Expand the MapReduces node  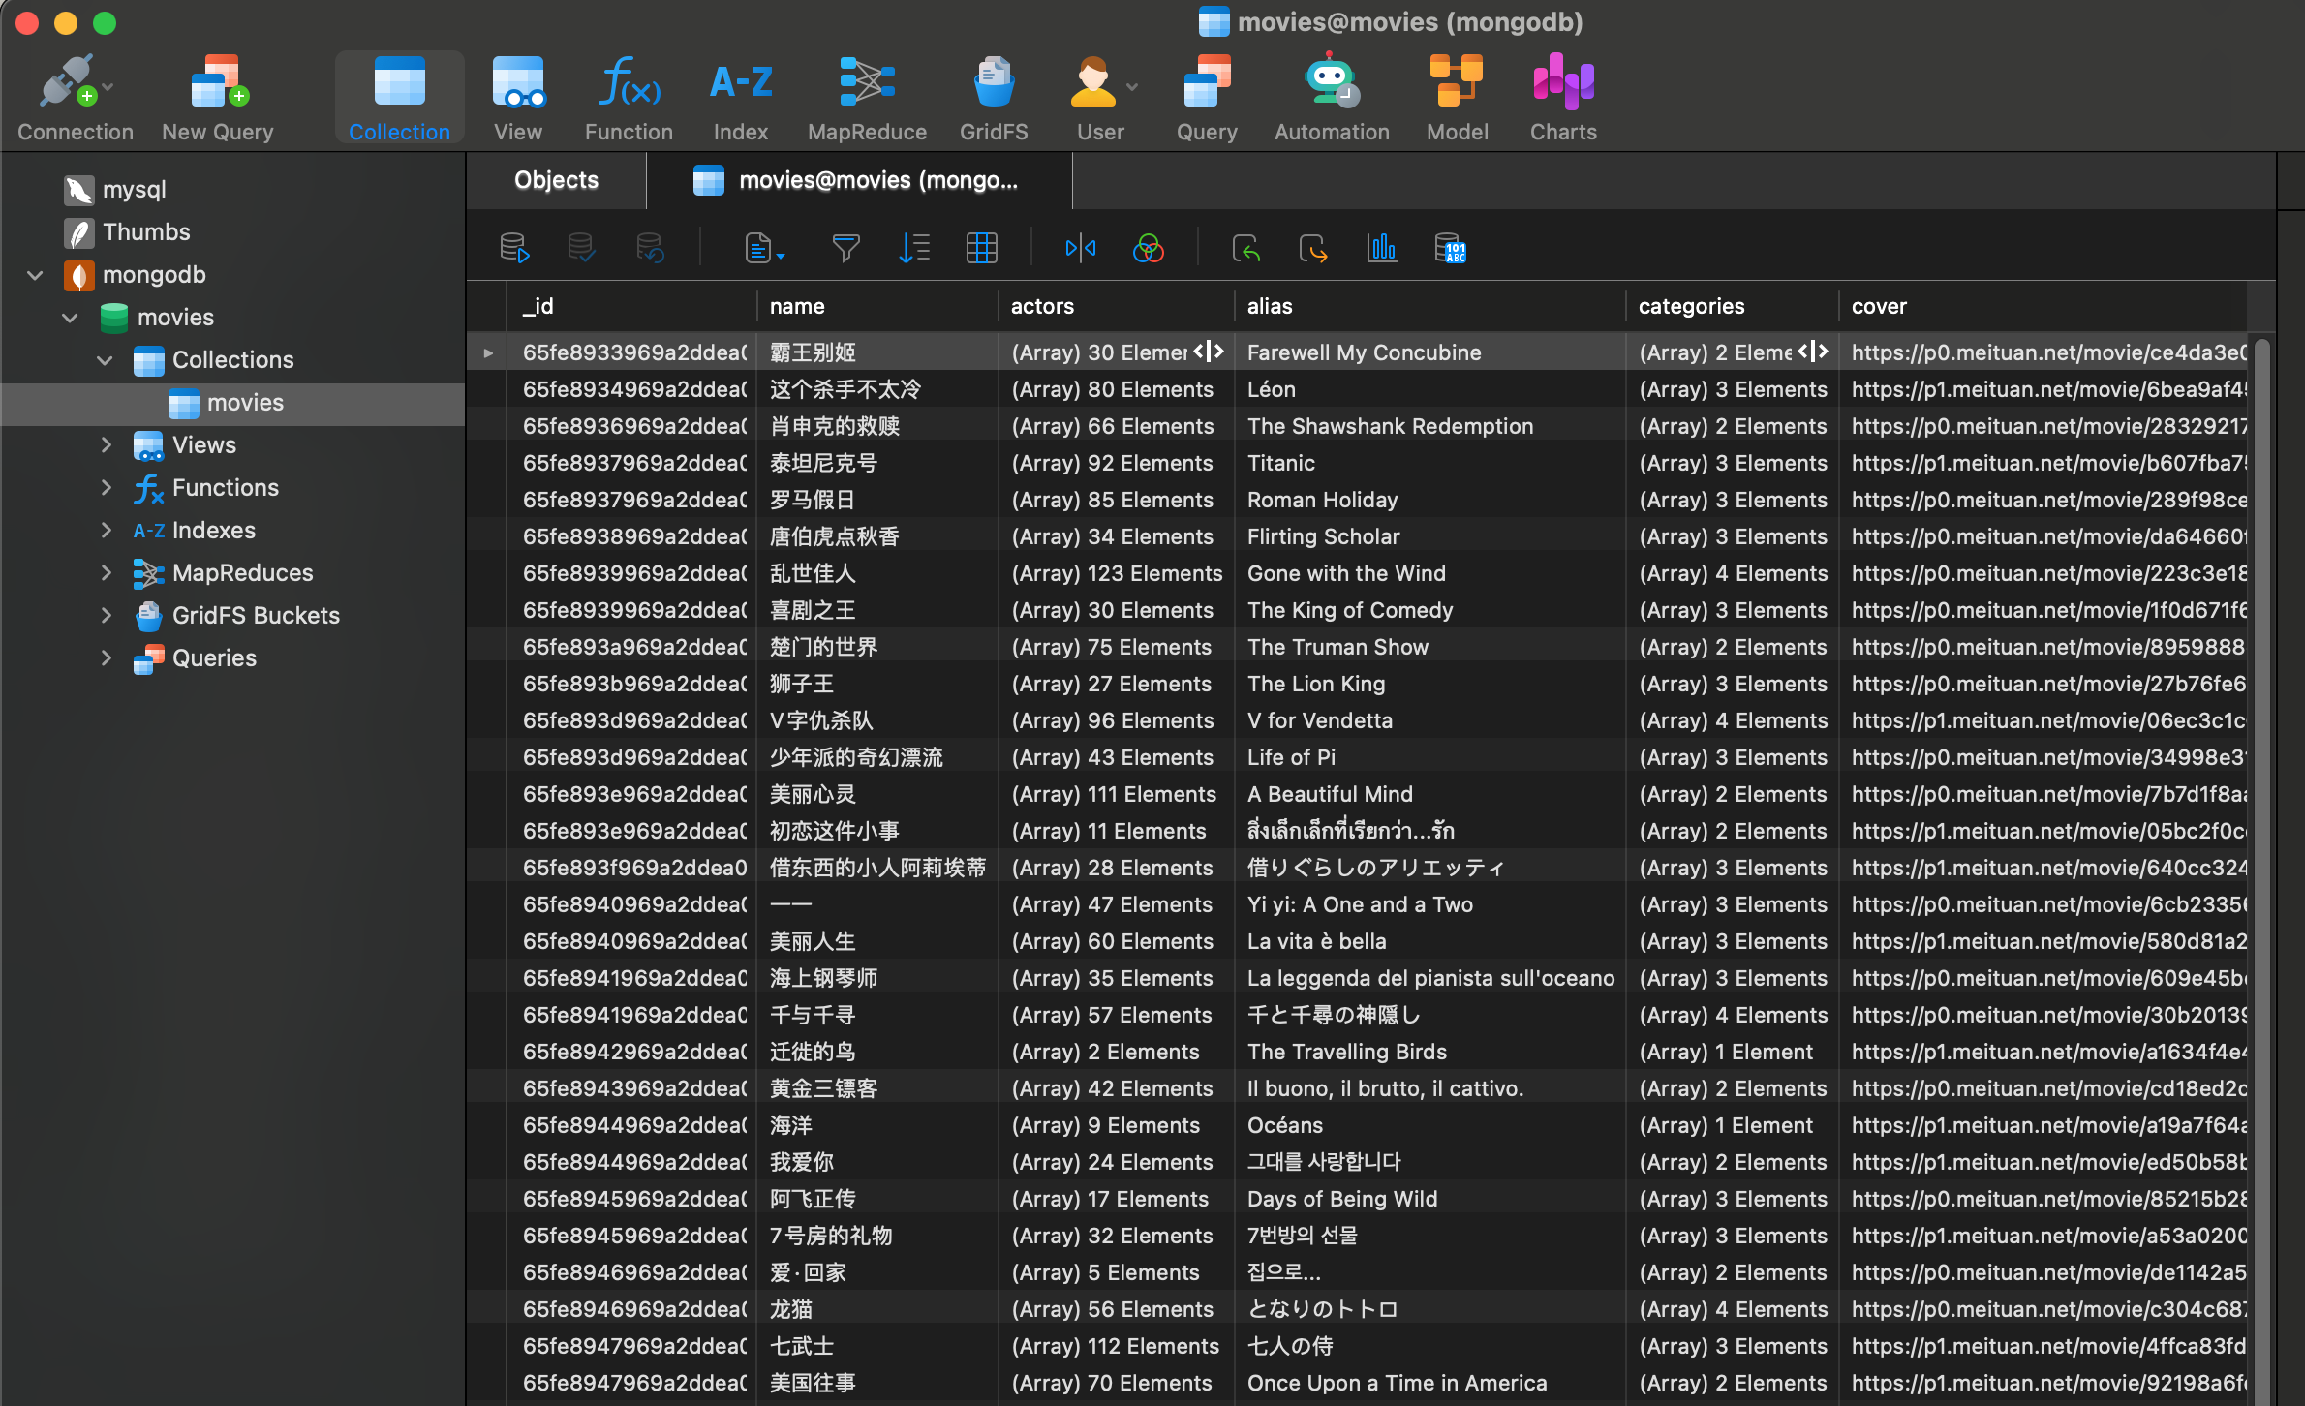[x=106, y=573]
